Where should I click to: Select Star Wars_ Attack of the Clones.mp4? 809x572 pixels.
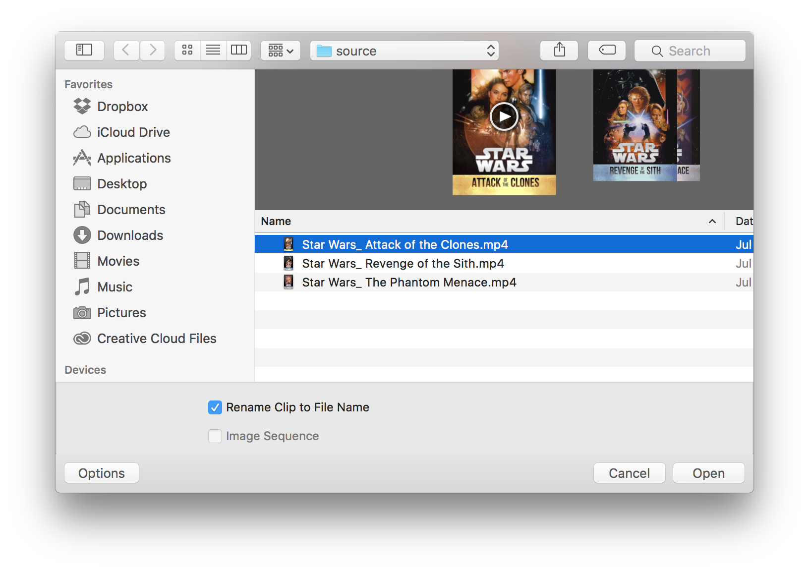[x=504, y=244]
